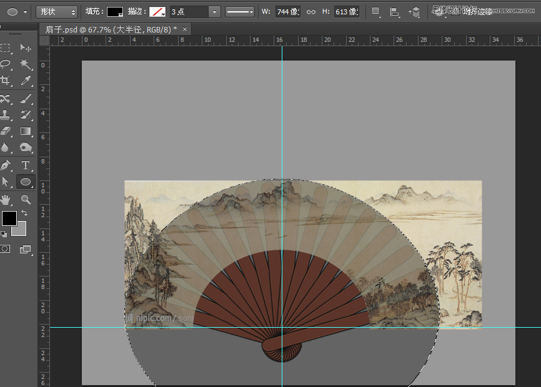Image resolution: width=541 pixels, height=387 pixels.
Task: Click the path alignment button
Action: [x=394, y=11]
